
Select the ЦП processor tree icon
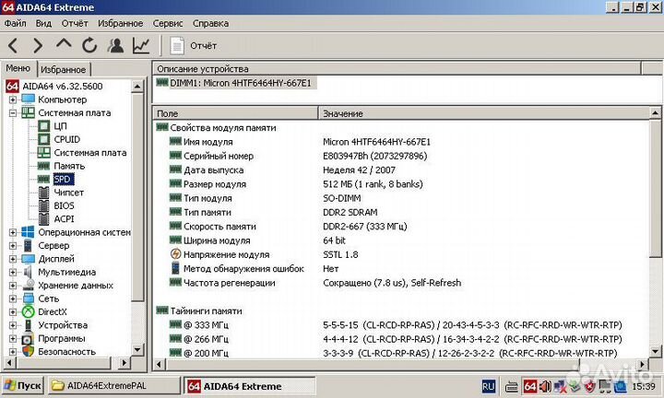43,126
